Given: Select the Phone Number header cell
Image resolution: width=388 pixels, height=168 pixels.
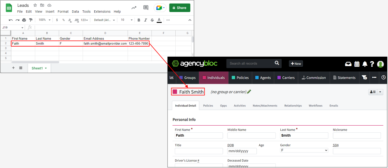Looking at the screenshot, I should (x=140, y=39).
